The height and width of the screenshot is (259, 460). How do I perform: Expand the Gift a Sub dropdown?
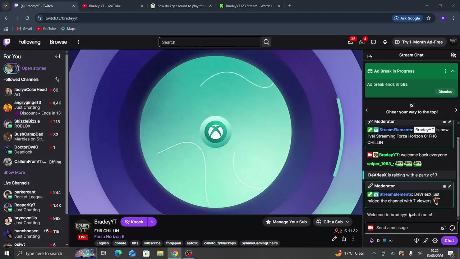347,222
